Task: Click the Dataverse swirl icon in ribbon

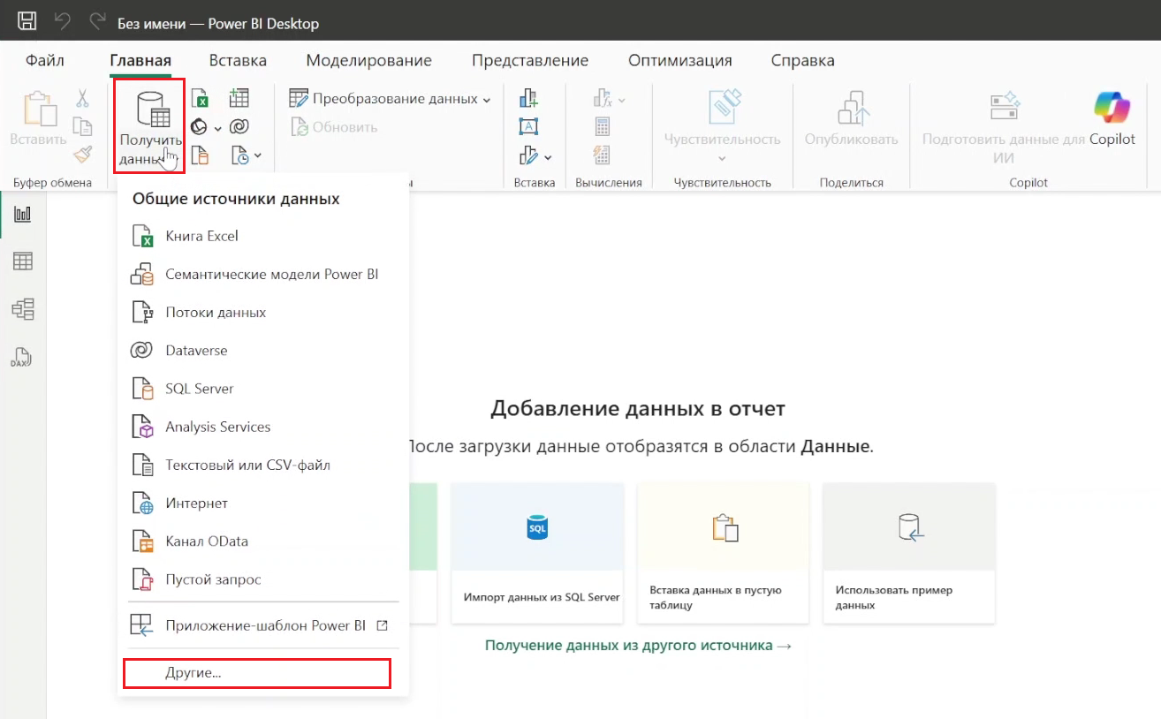Action: point(239,128)
